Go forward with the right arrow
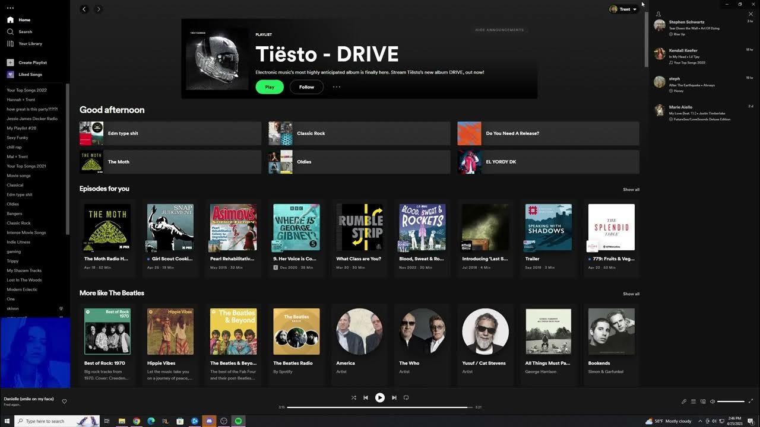 pos(99,9)
